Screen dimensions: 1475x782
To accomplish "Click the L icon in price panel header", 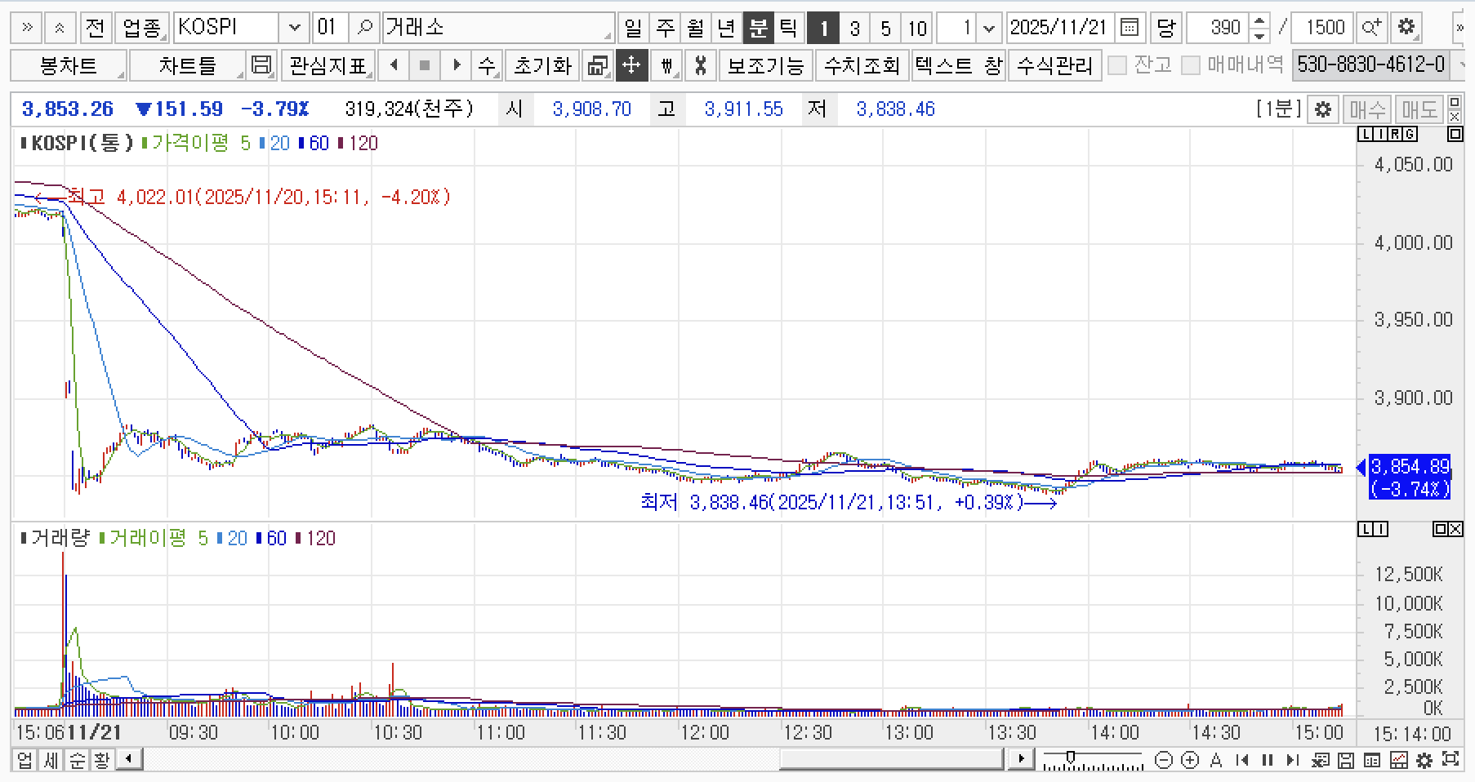I will (1365, 134).
